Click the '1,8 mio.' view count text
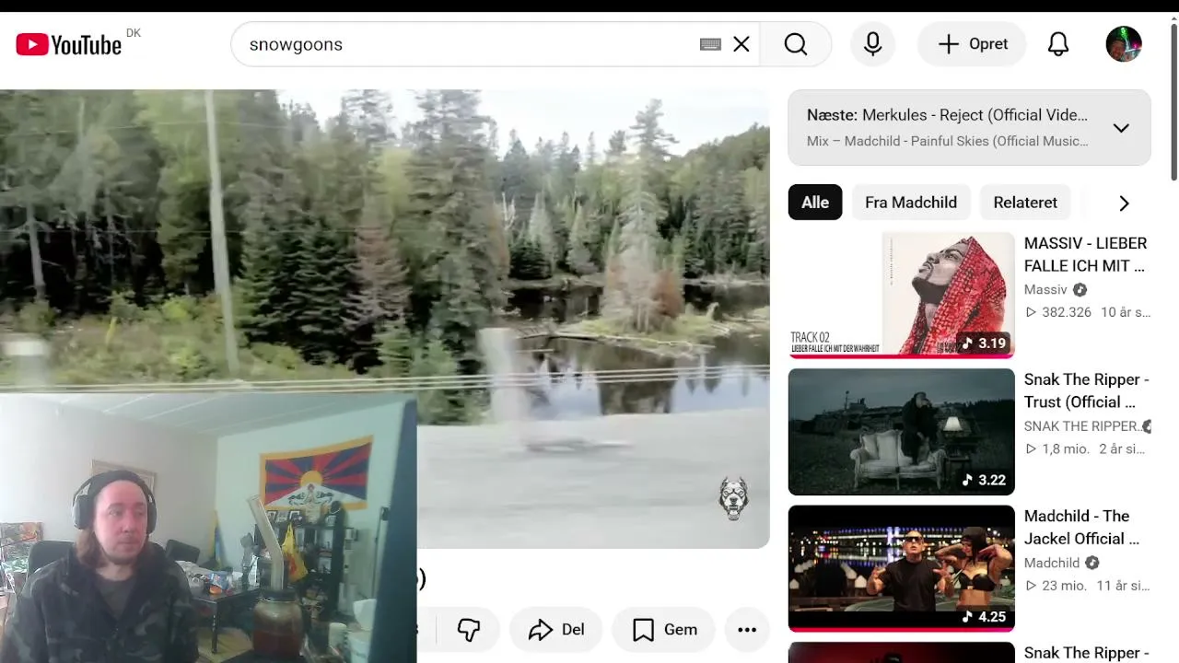The height and width of the screenshot is (663, 1179). tap(1066, 449)
